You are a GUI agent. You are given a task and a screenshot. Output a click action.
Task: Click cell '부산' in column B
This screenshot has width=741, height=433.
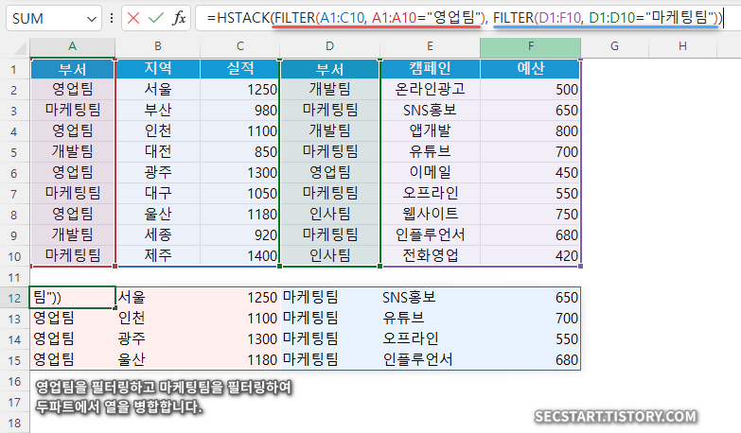tap(158, 110)
